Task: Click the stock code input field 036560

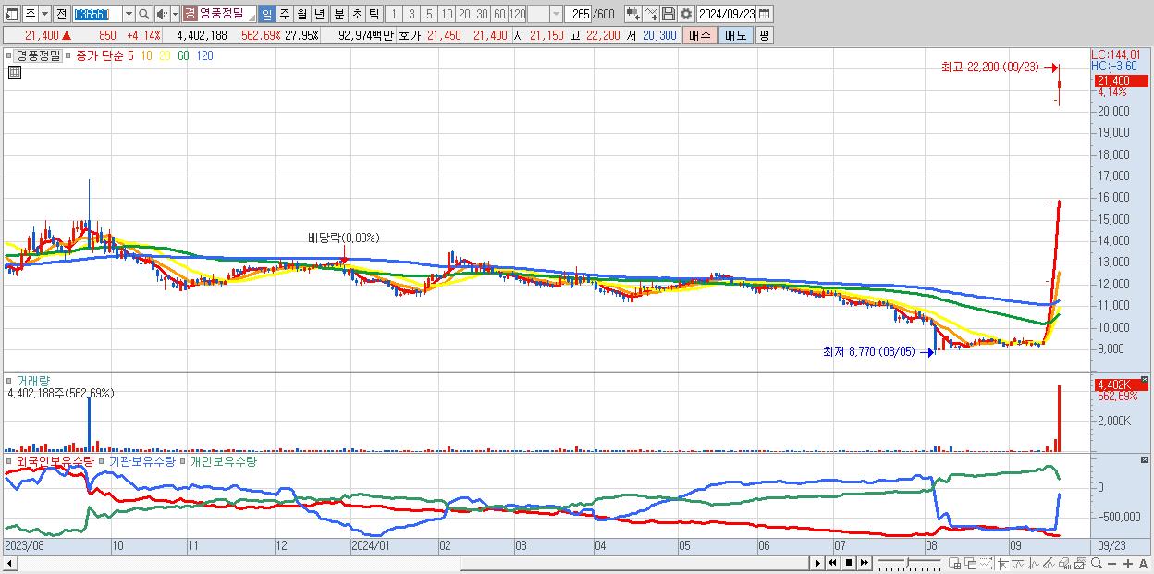Action: [x=98, y=14]
